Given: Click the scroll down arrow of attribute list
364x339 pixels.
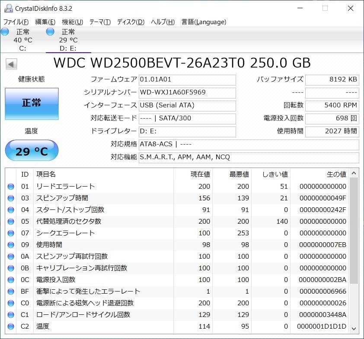Looking at the screenshot, I should pos(354,328).
